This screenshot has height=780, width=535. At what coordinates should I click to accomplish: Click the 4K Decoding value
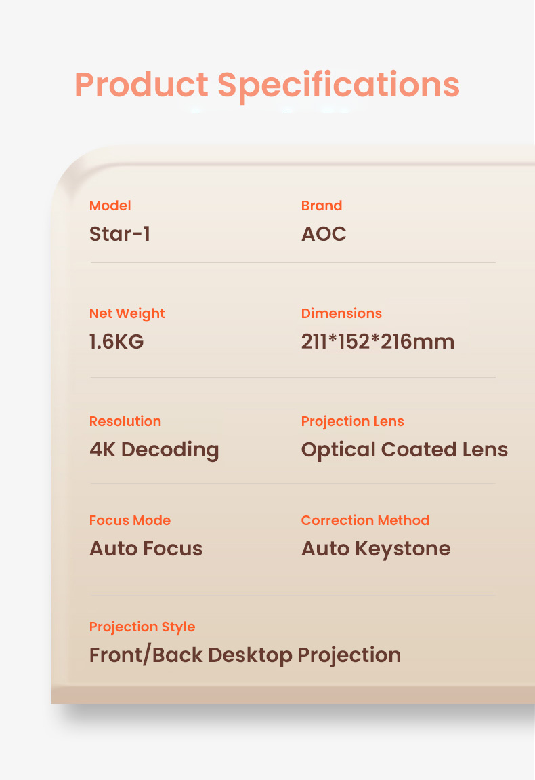click(x=154, y=450)
